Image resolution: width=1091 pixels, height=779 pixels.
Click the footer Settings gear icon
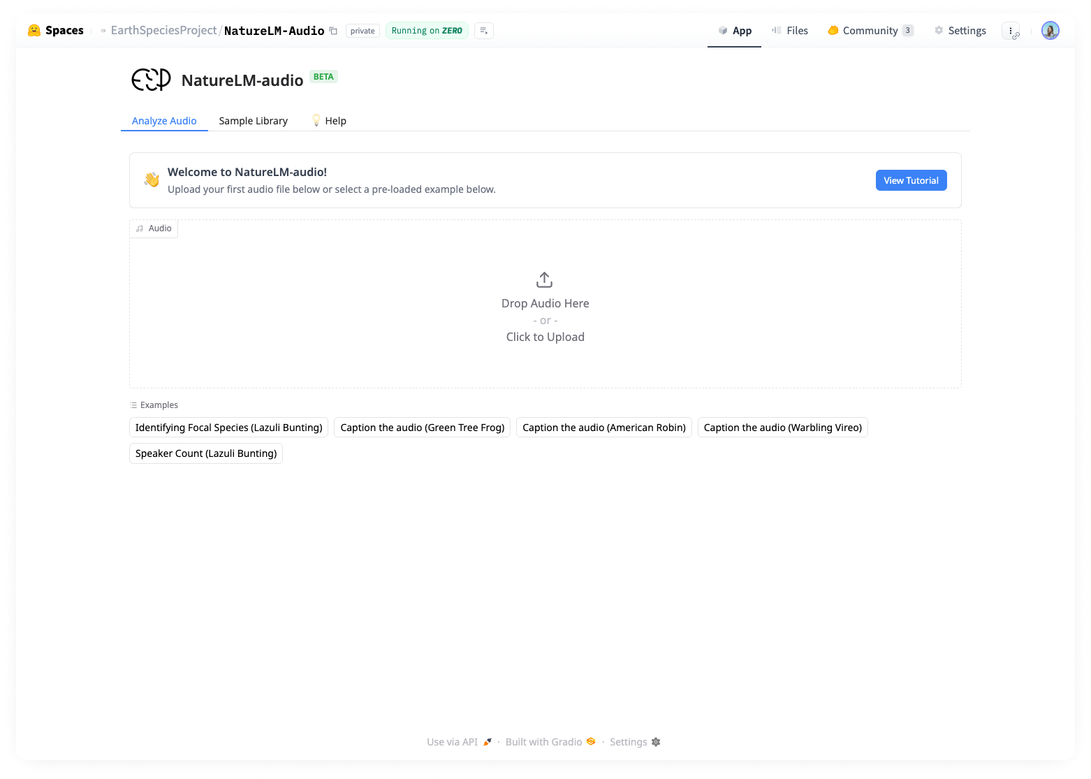[x=656, y=742]
